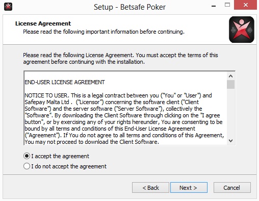The image size is (259, 201).
Task: Click the 'Please read the following important information' subtitle
Action: pos(103,32)
